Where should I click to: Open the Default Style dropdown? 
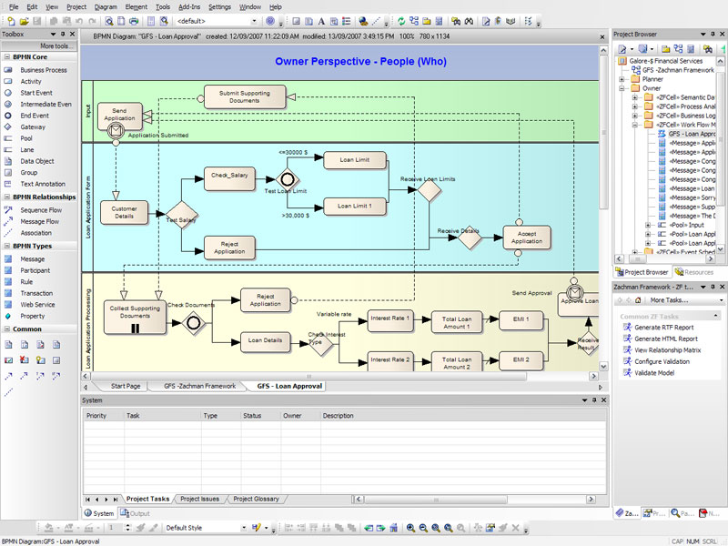[x=243, y=528]
